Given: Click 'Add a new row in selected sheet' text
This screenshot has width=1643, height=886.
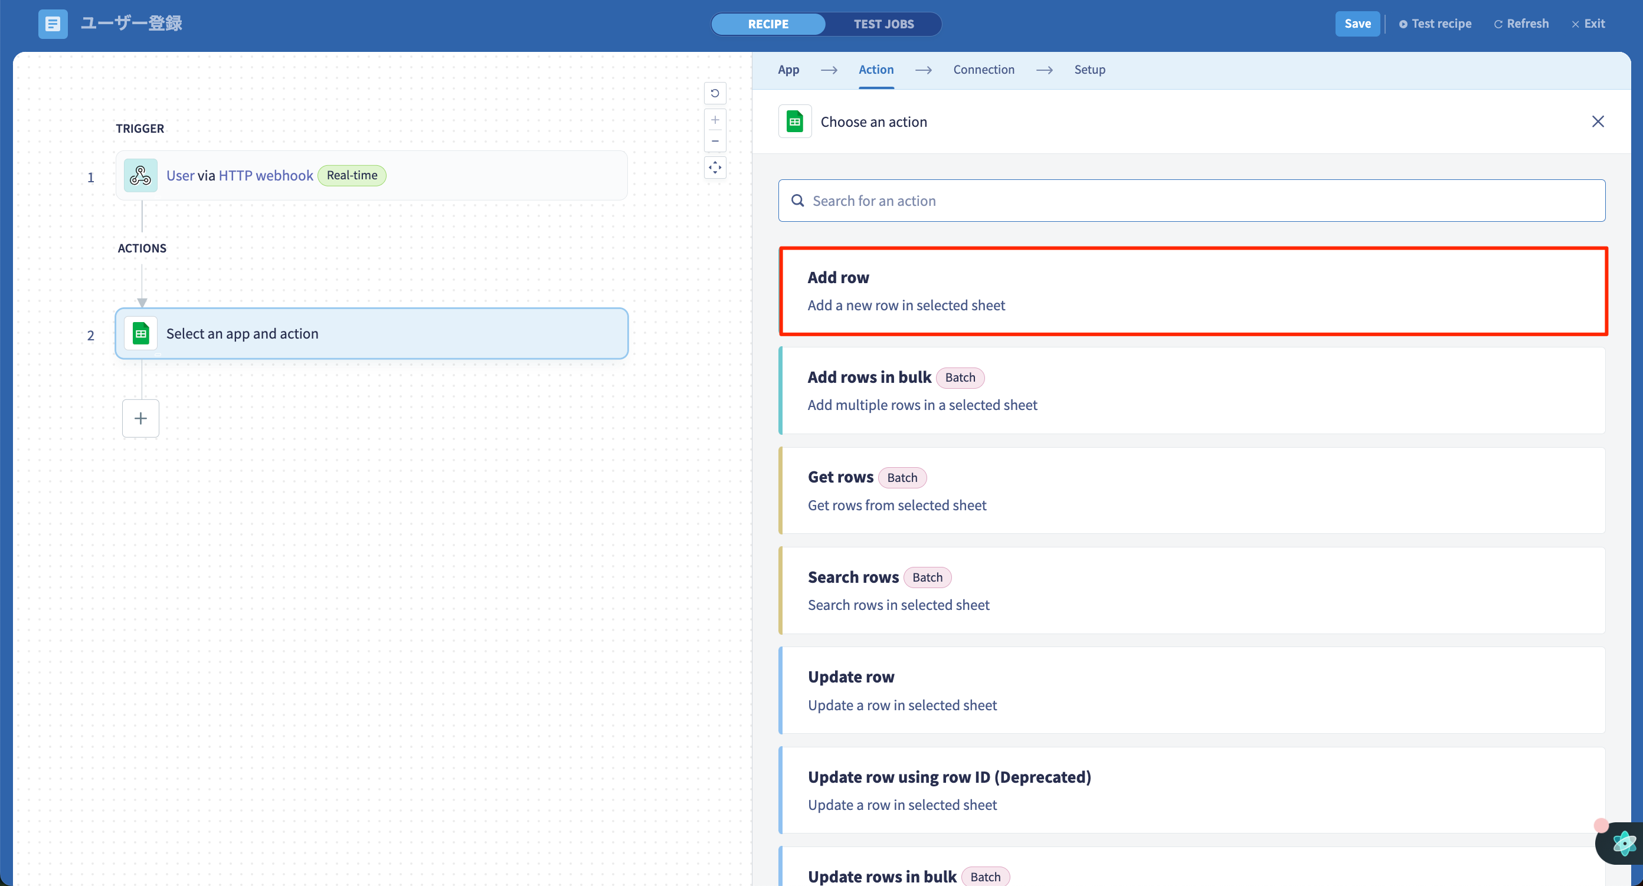Looking at the screenshot, I should 906,306.
